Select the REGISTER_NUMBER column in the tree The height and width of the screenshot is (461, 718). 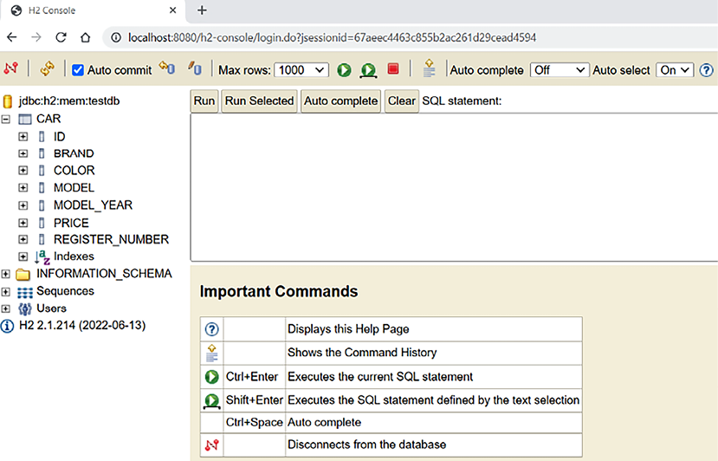111,239
